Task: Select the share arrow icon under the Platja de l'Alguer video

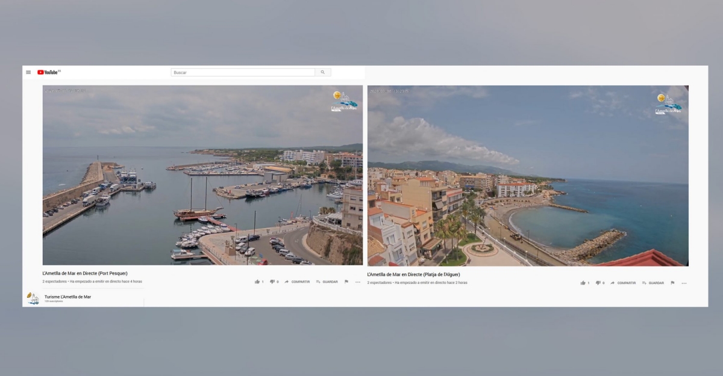Action: coord(612,282)
